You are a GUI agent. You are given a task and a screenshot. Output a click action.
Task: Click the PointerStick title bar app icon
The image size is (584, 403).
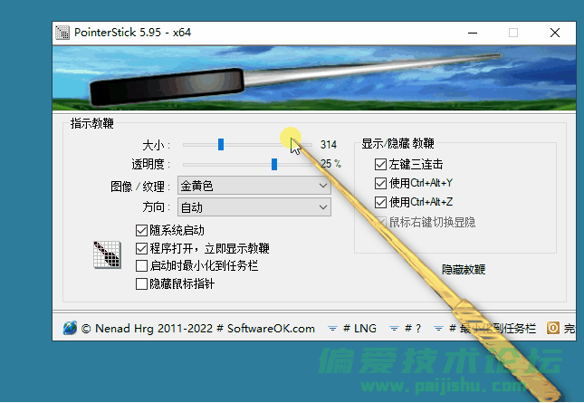point(62,33)
